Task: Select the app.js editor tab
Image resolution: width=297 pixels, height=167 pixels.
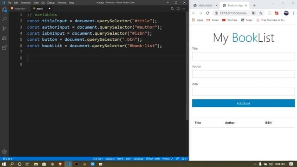Action: [x=39, y=8]
